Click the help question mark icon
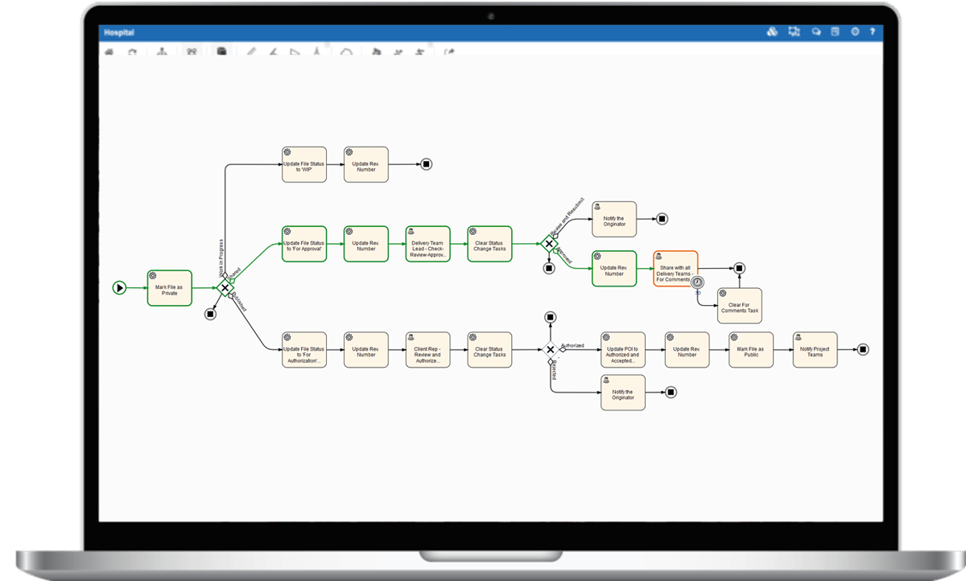The height and width of the screenshot is (581, 966). pyautogui.click(x=873, y=32)
